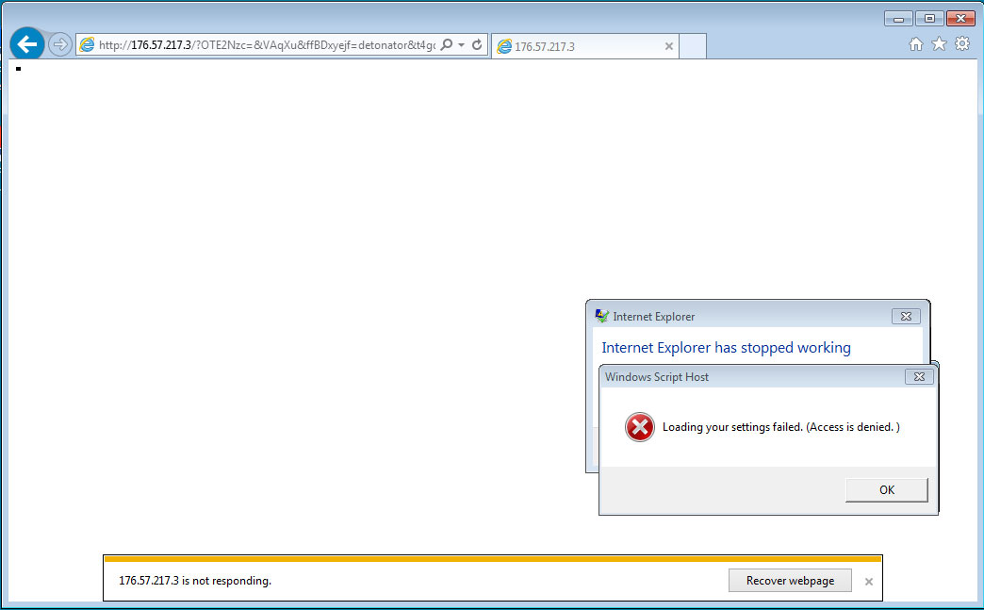This screenshot has height=610, width=984.
Task: Click the Internet Explorer dialog title icon
Action: tap(602, 316)
